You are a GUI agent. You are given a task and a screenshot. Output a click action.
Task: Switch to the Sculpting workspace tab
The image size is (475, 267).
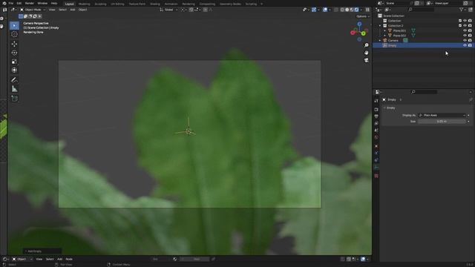pyautogui.click(x=100, y=4)
